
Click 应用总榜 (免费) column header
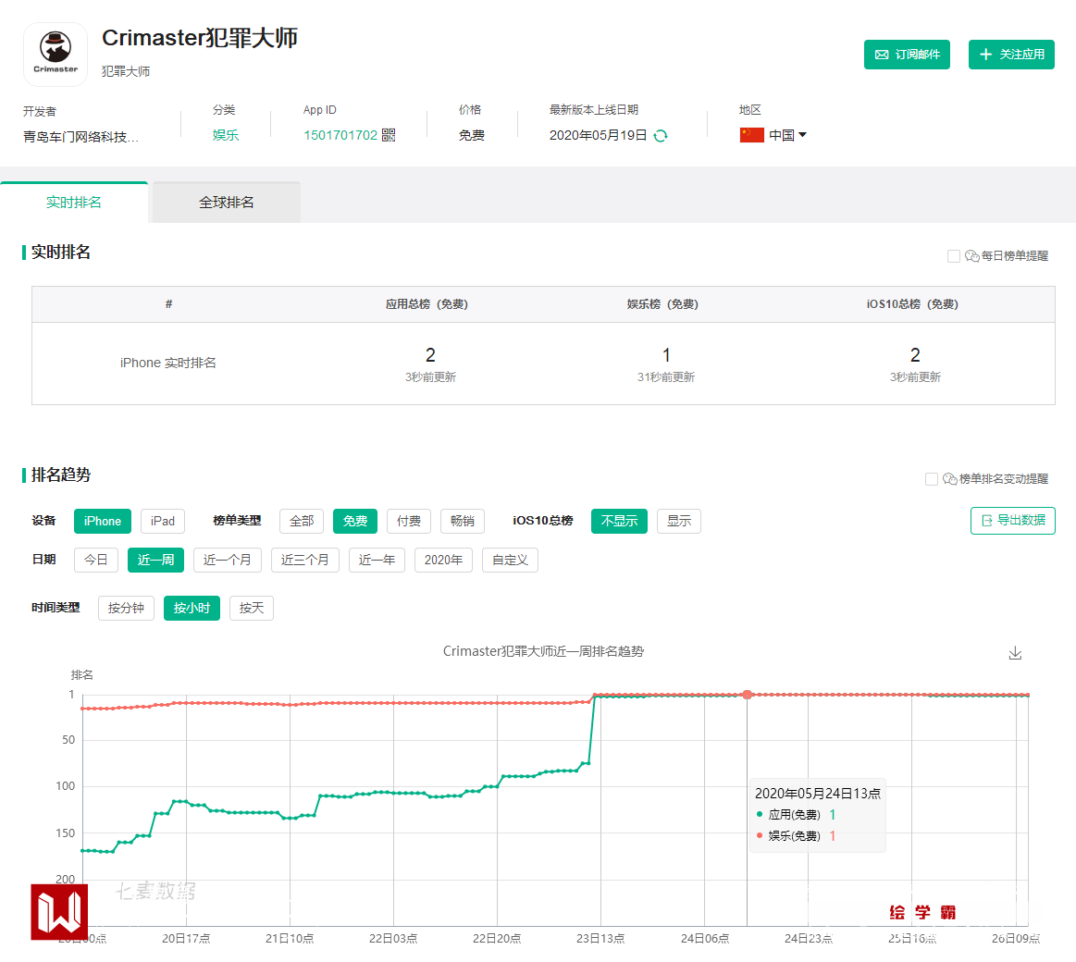coord(427,304)
